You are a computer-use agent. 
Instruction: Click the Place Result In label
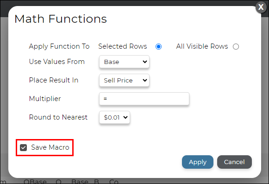tap(54, 80)
